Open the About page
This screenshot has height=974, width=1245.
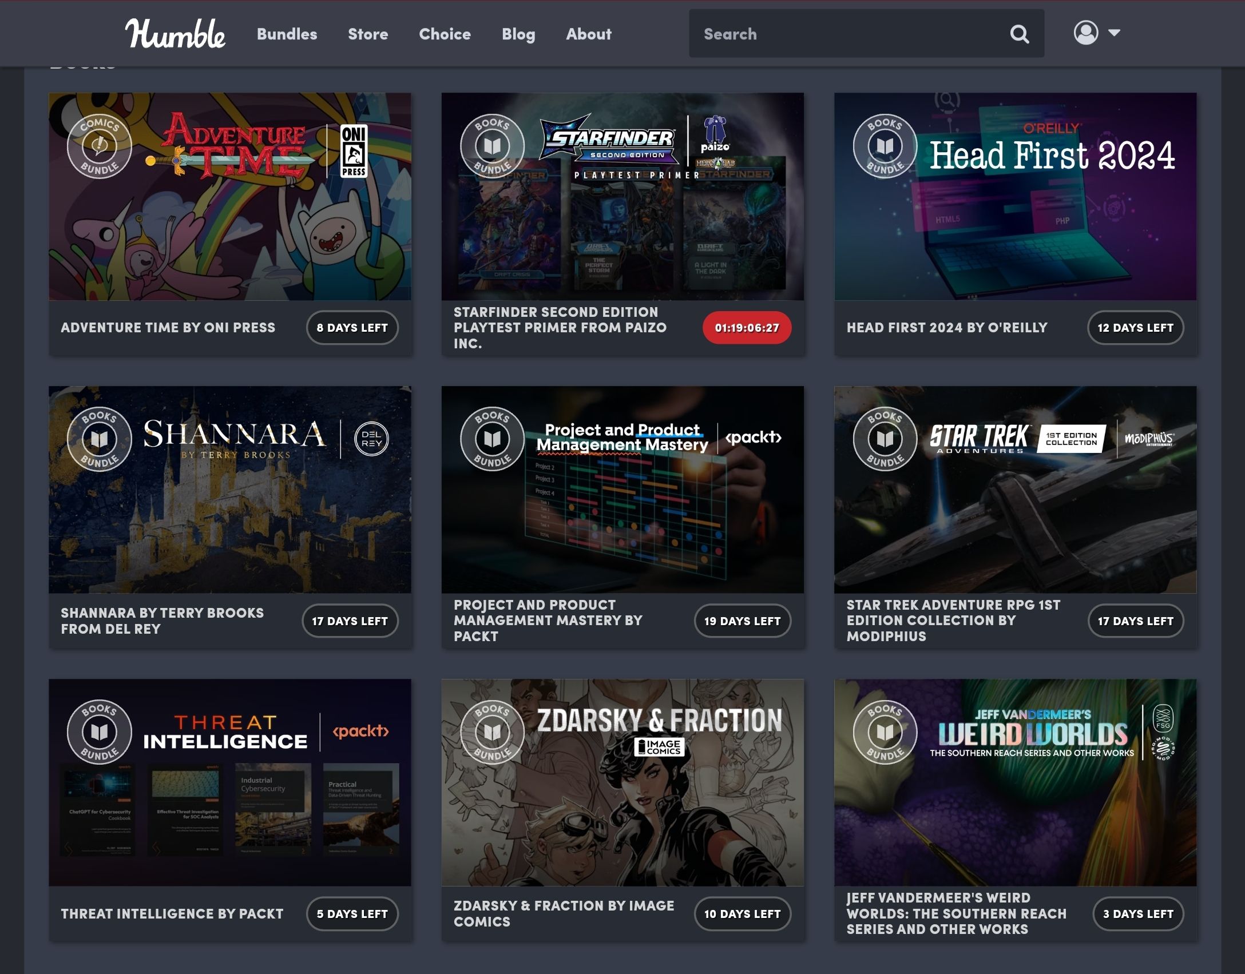589,34
